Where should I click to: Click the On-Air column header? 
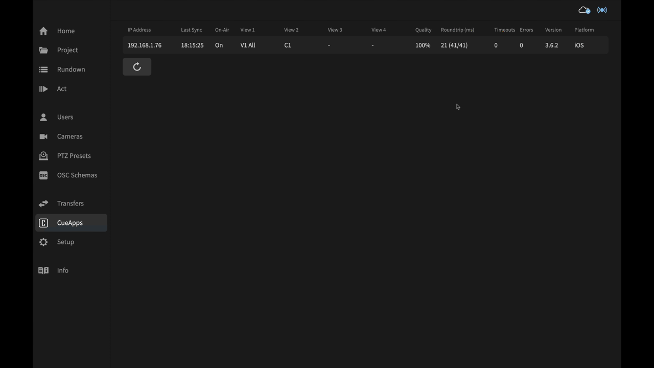pos(222,30)
